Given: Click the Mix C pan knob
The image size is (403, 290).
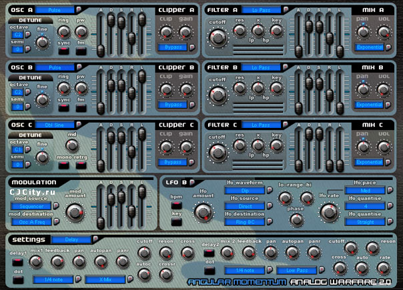Looking at the screenshot, I should tap(363, 147).
